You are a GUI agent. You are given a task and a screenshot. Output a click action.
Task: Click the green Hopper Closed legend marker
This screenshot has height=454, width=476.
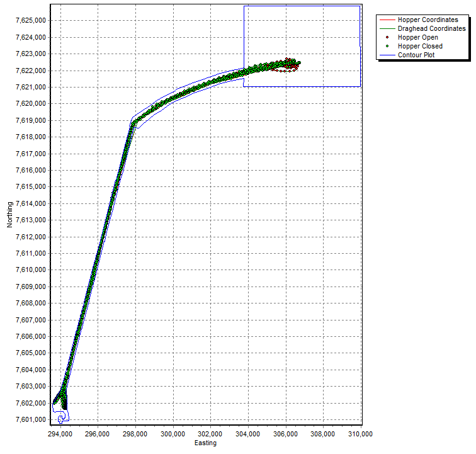pos(387,47)
